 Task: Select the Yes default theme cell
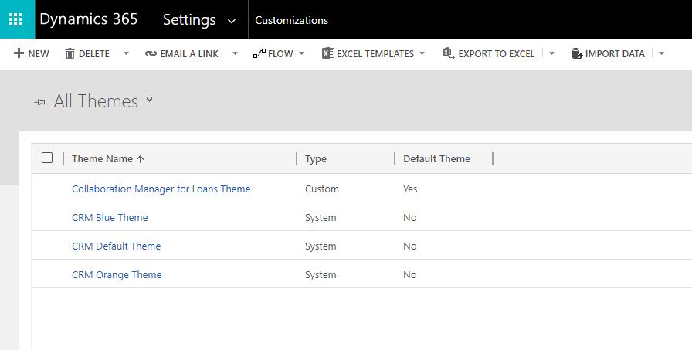pyautogui.click(x=410, y=189)
